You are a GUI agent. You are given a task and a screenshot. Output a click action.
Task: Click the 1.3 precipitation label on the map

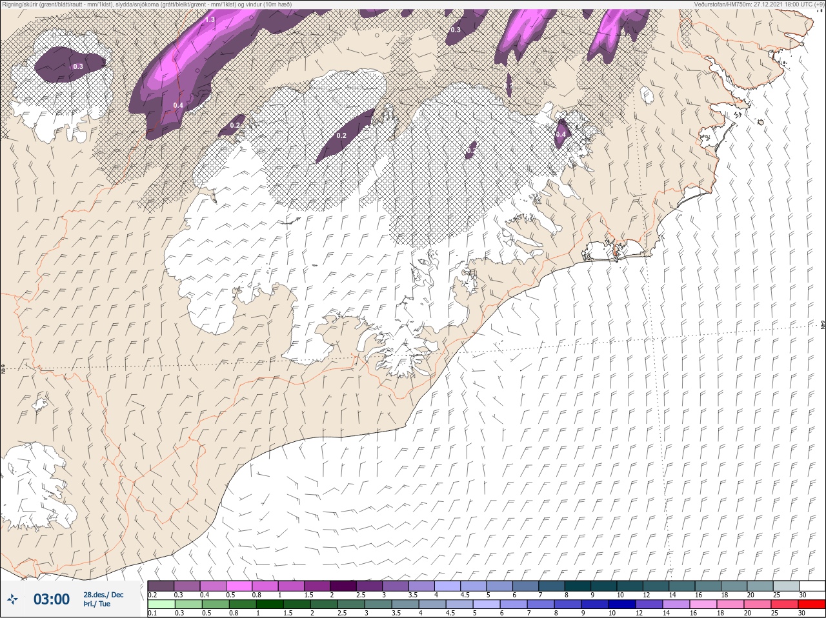click(x=210, y=20)
